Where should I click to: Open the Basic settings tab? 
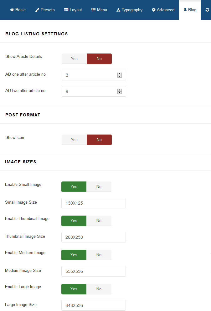coord(18,10)
